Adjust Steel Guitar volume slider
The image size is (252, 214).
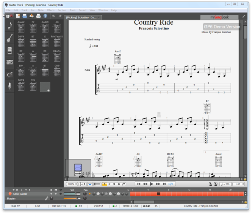tap(72, 194)
